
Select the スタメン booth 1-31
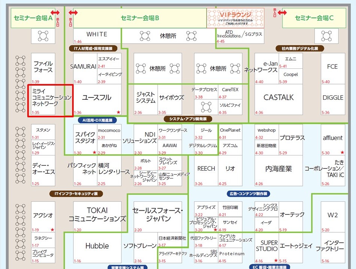click(43, 132)
